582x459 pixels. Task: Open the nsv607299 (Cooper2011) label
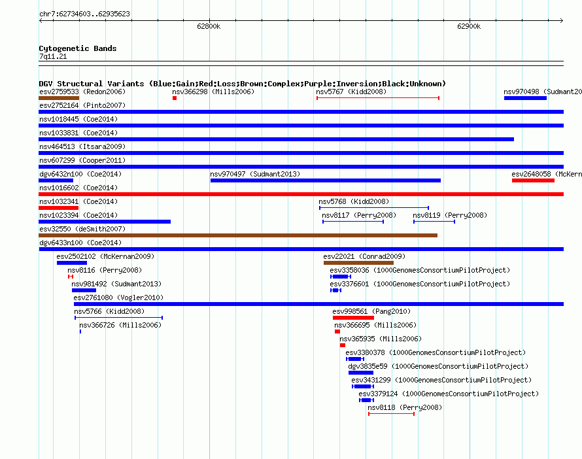(x=82, y=160)
